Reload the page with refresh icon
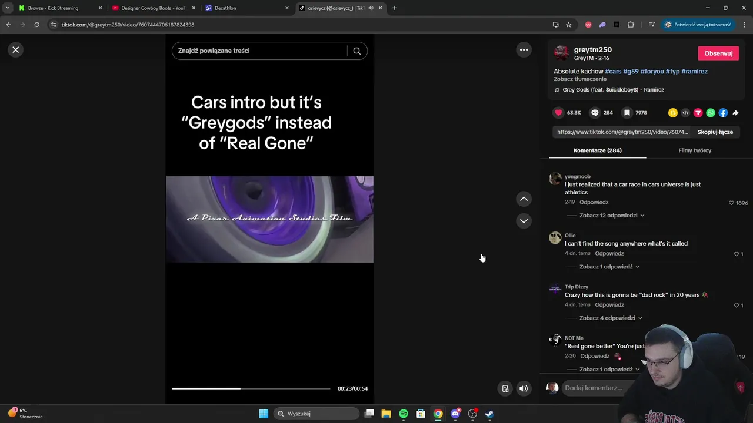The image size is (753, 423). (x=36, y=25)
